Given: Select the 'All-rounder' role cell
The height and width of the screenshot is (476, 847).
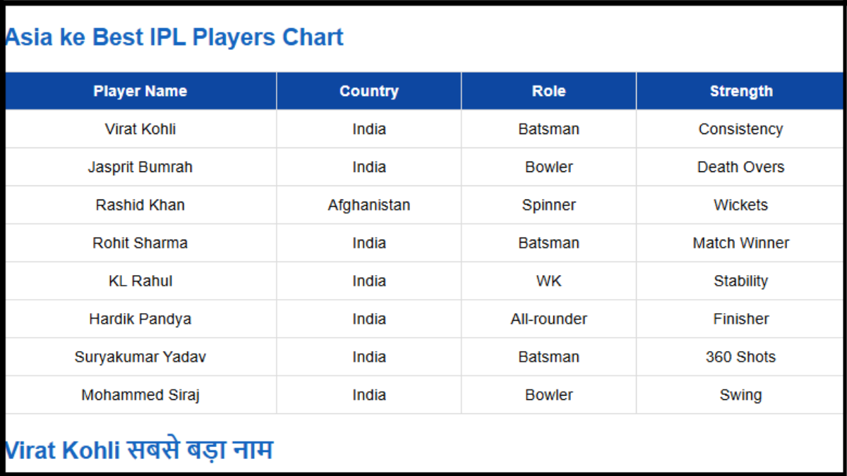Looking at the screenshot, I should tap(548, 319).
